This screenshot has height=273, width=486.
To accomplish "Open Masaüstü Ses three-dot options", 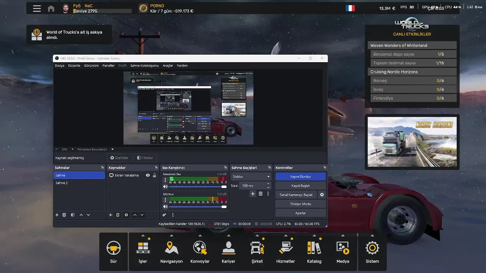I will click(165, 180).
